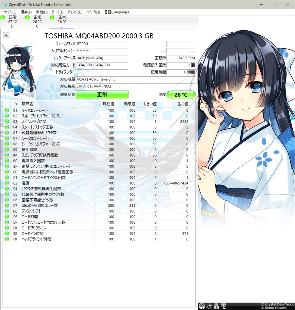Click status icon for スピンアップ時間 row

7,121
